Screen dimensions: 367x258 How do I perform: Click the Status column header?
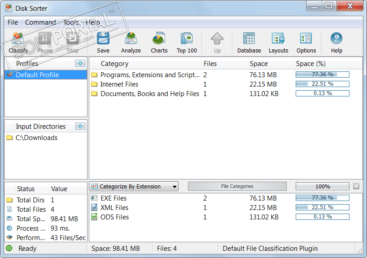(31, 189)
